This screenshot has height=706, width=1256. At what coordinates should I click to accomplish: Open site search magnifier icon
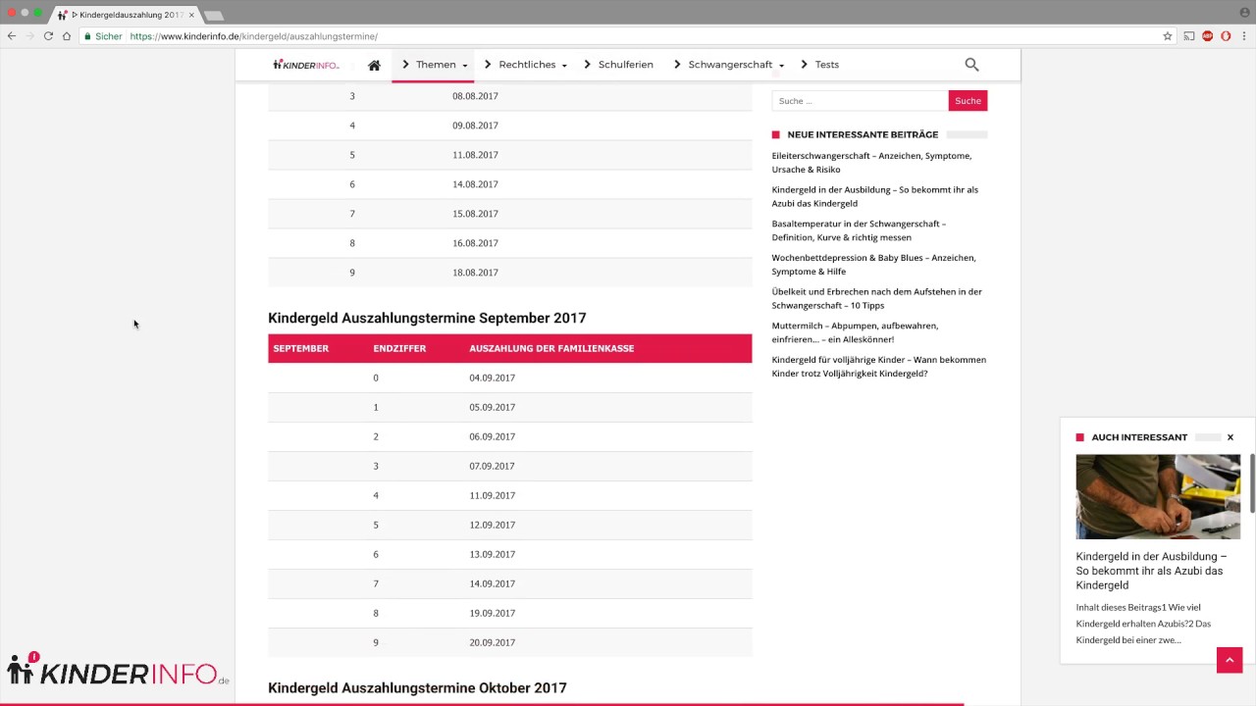pyautogui.click(x=971, y=65)
